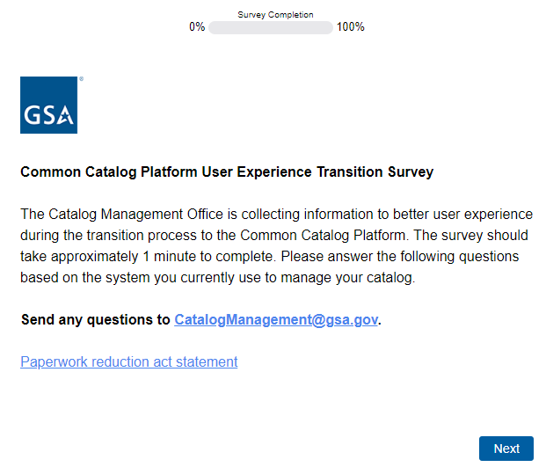546x467 pixels.
Task: Click the 0% progress label
Action: 197,27
